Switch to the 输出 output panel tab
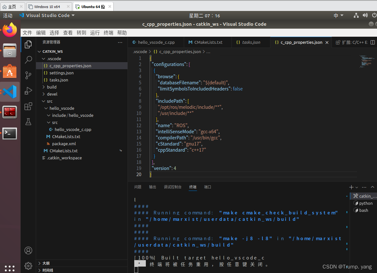The height and width of the screenshot is (273, 377). click(153, 187)
